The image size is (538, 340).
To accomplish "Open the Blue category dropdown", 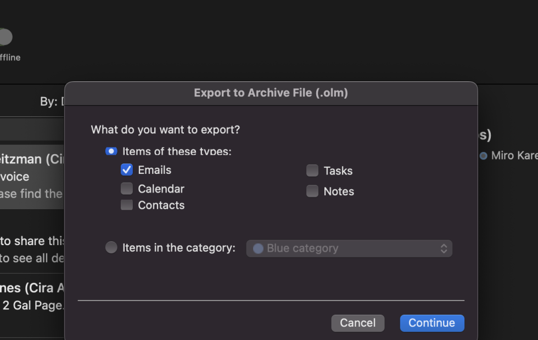I will tap(349, 248).
